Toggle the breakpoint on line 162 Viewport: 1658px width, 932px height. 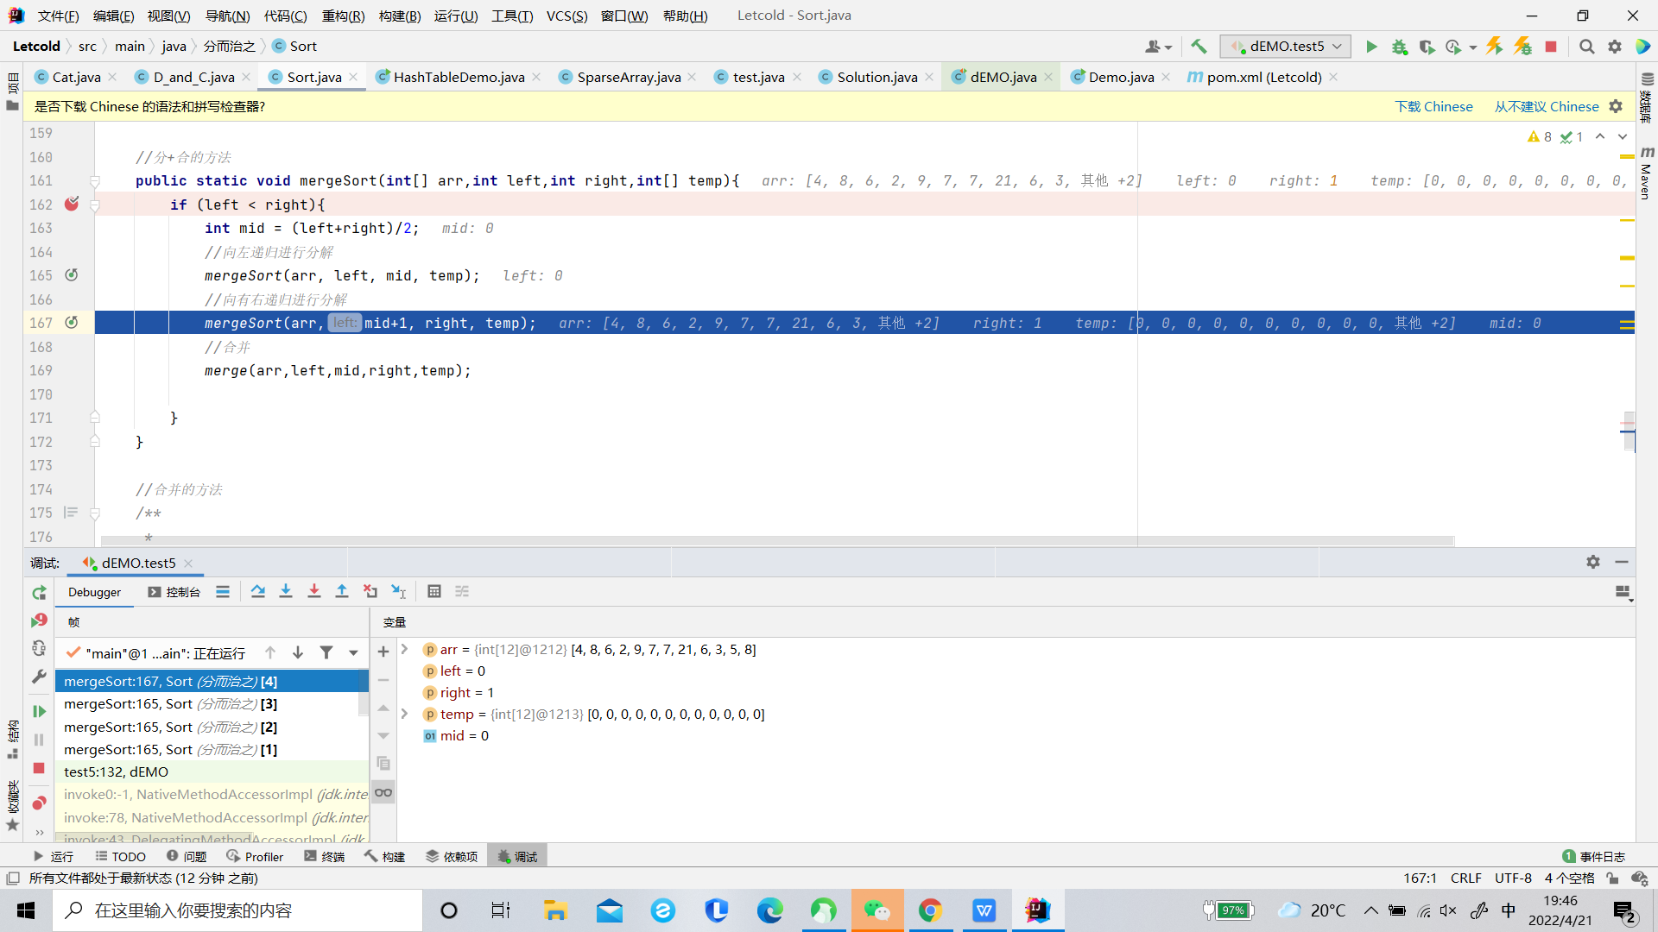click(x=72, y=204)
